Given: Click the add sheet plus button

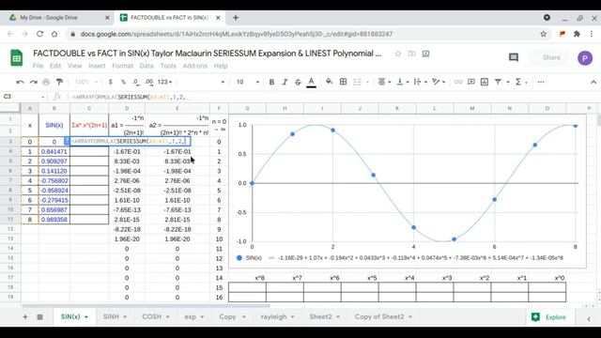Looking at the screenshot, I should click(x=25, y=317).
